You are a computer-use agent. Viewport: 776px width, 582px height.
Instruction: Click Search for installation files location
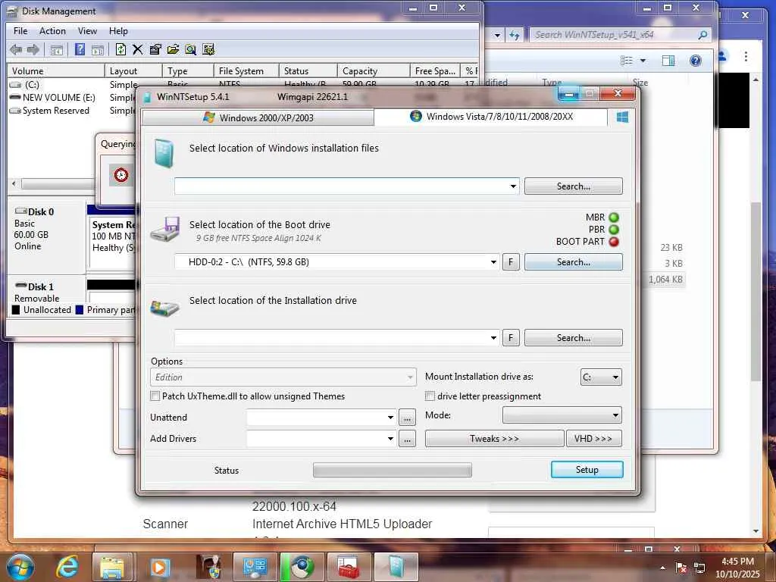coord(573,186)
